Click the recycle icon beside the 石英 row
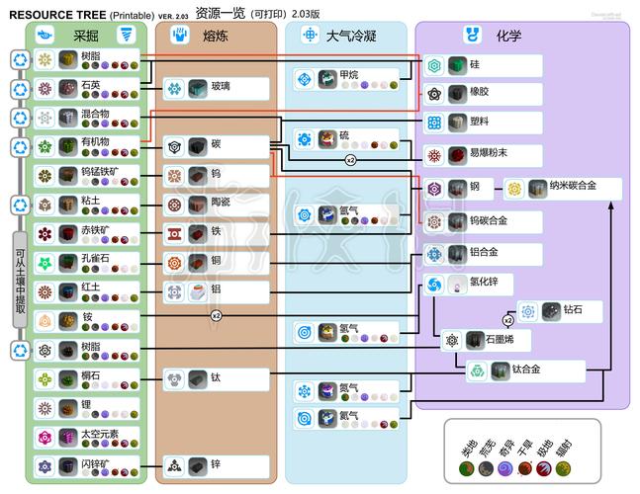Viewport: 640px width, 494px height. click(20, 89)
